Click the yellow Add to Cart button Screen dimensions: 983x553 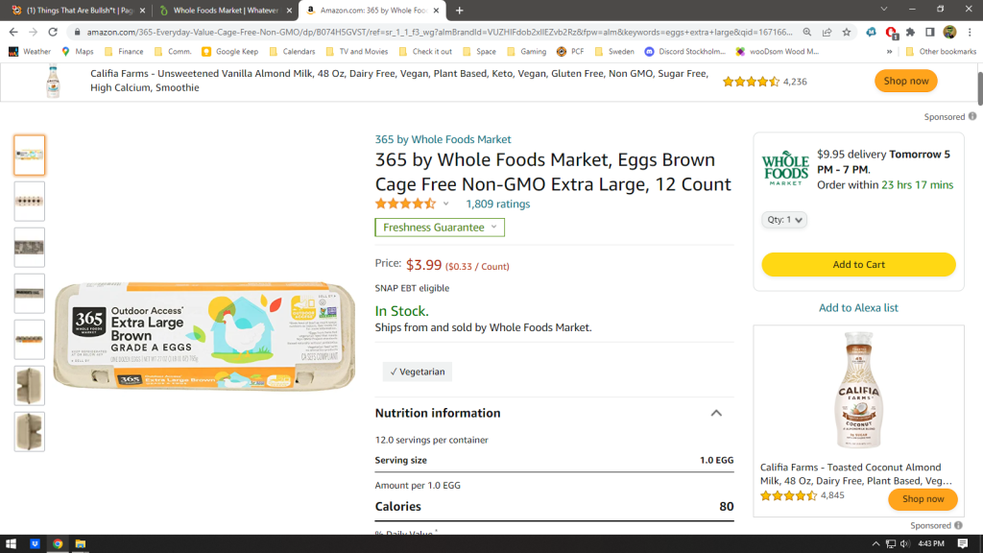(x=858, y=265)
